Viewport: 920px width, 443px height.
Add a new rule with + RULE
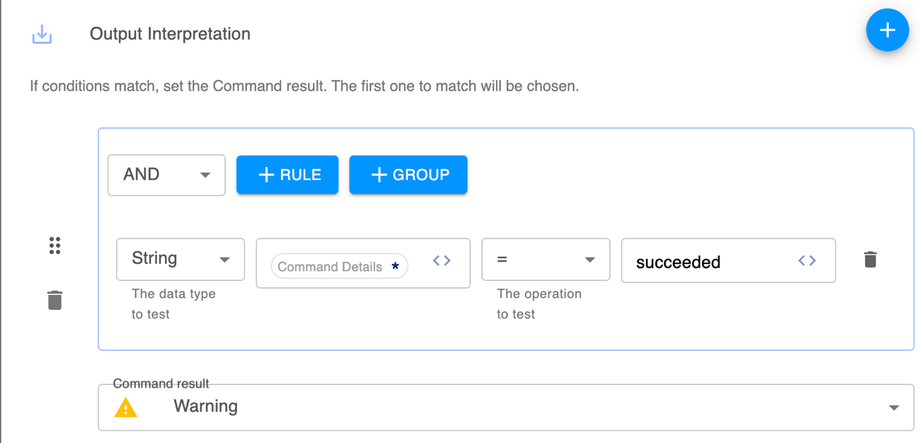(x=287, y=175)
